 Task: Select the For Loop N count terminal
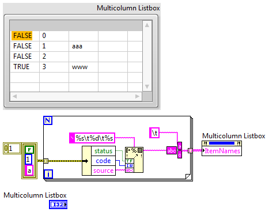point(48,120)
